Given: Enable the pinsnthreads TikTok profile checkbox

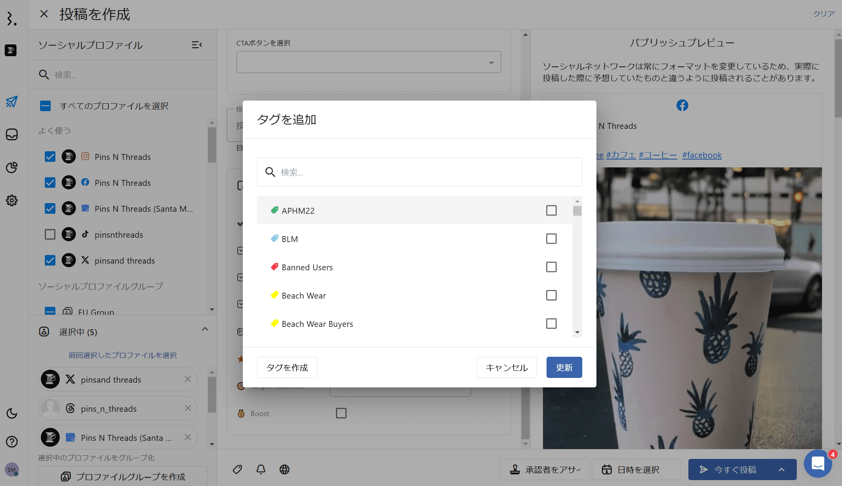Looking at the screenshot, I should point(50,235).
